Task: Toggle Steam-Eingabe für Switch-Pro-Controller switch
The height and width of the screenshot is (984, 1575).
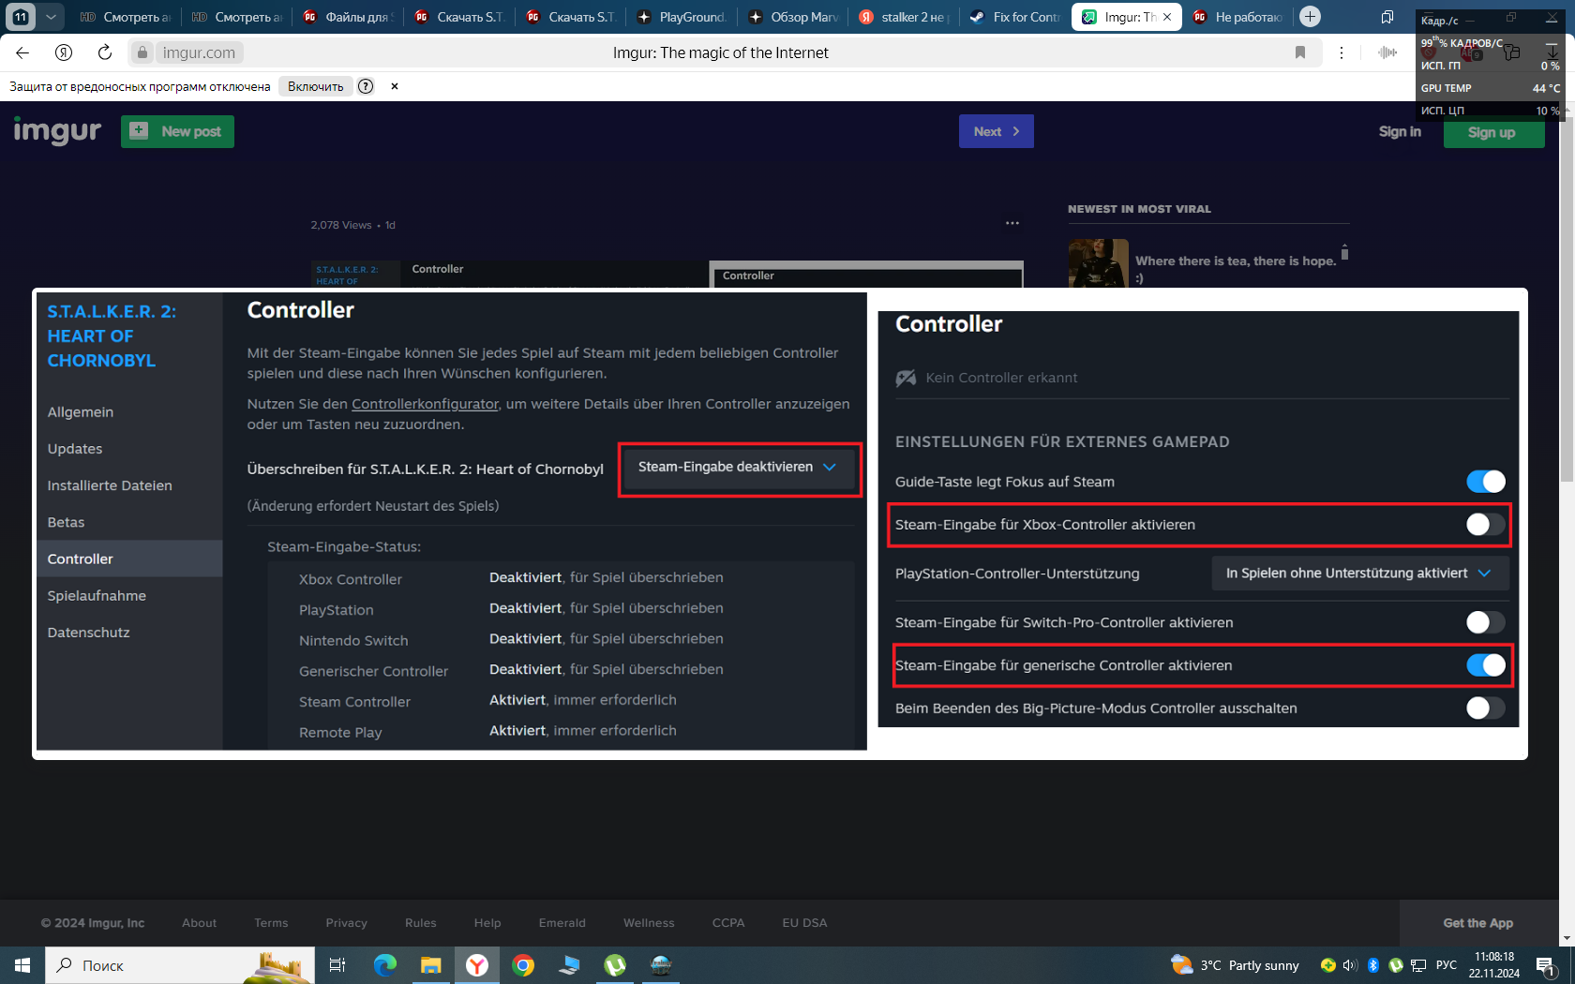Action: click(x=1486, y=622)
